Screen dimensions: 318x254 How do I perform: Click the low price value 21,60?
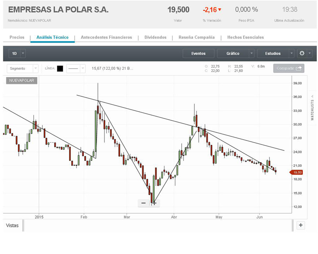(238, 71)
